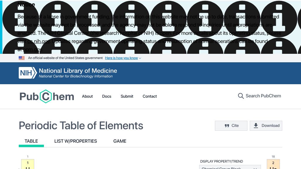Click the Download button
301x169 pixels.
pos(266,126)
